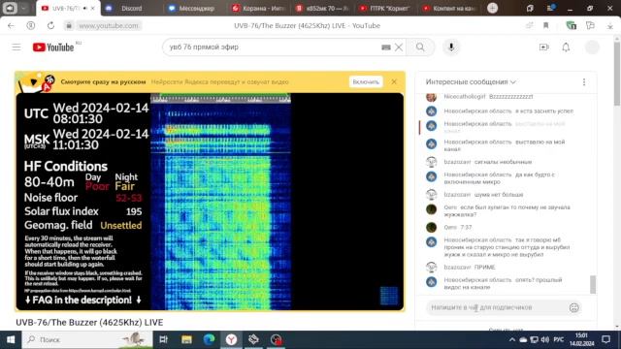The width and height of the screenshot is (621, 349).
Task: Click the live stream waterfall video
Action: click(220, 202)
